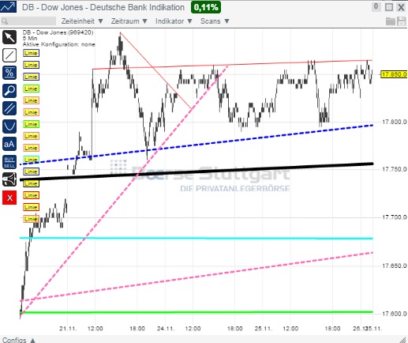The height and width of the screenshot is (343, 408).
Task: Click the floppy disk save icon
Action: 402,21
